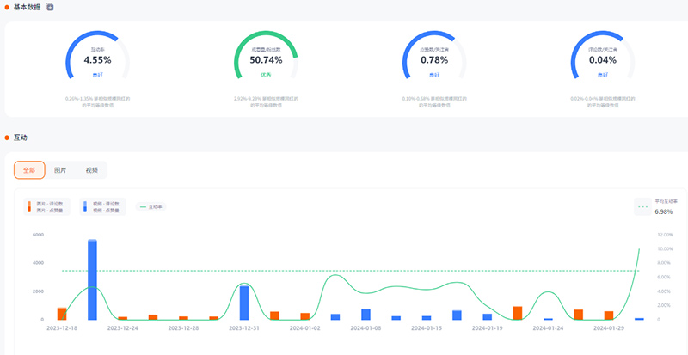Screen dimensions: 688x355
Task: Click the 互动 section heading
Action: [x=21, y=137]
